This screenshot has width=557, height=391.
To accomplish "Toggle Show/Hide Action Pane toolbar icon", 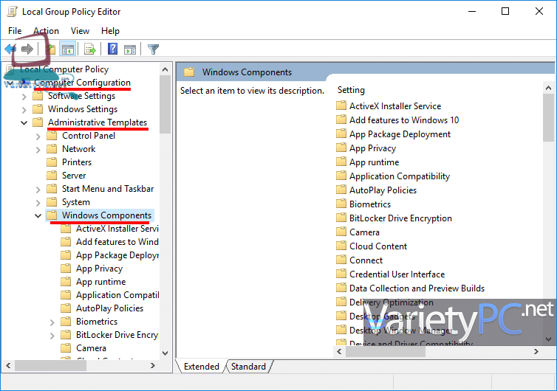I will (x=130, y=49).
